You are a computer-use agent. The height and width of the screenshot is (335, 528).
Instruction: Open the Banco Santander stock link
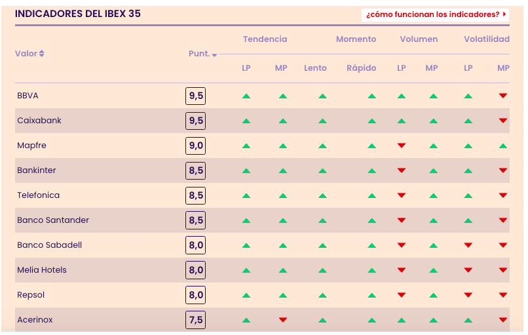[53, 220]
